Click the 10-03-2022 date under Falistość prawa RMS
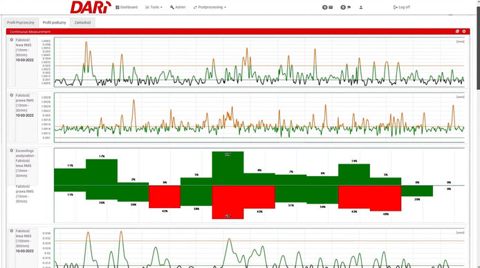Viewport: 480px width, 268px height. (25, 115)
